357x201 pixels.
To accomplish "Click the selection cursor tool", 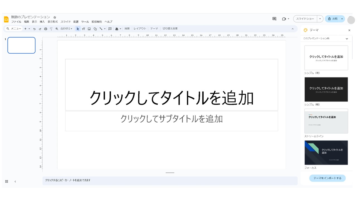I will 78,28.
